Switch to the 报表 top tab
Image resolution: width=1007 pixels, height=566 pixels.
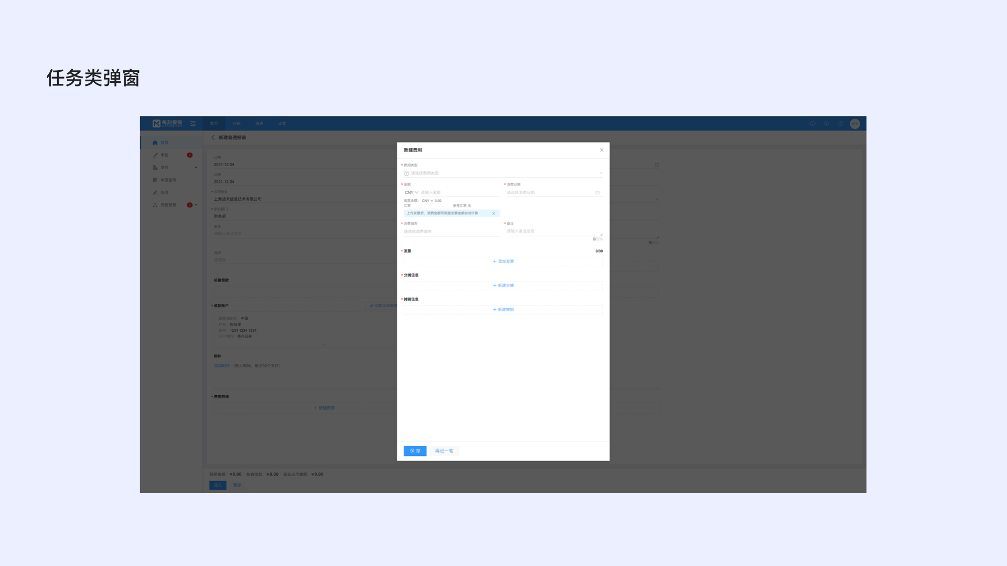pyautogui.click(x=259, y=124)
